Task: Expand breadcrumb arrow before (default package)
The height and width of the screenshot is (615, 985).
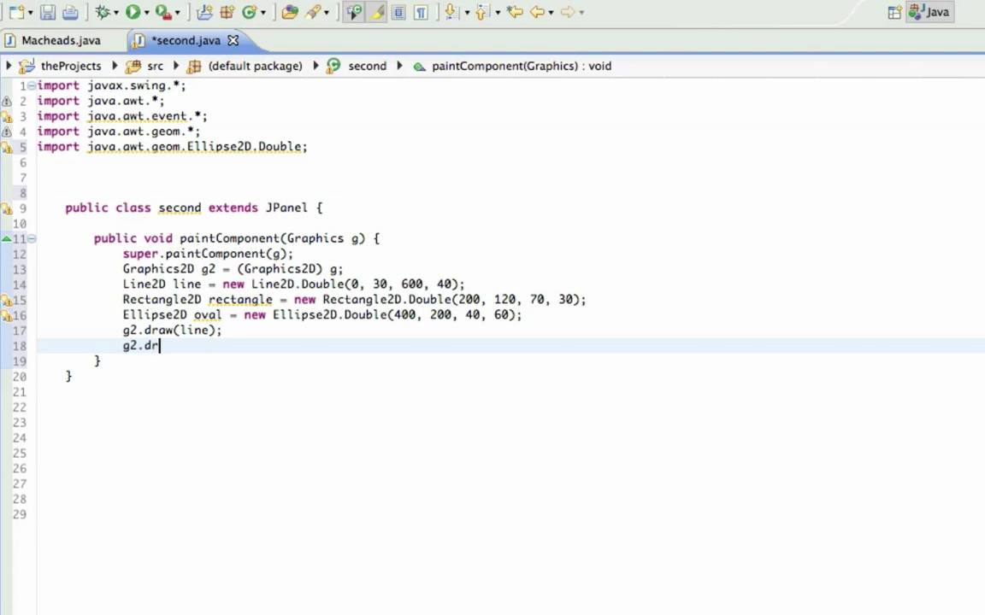Action: 176,65
